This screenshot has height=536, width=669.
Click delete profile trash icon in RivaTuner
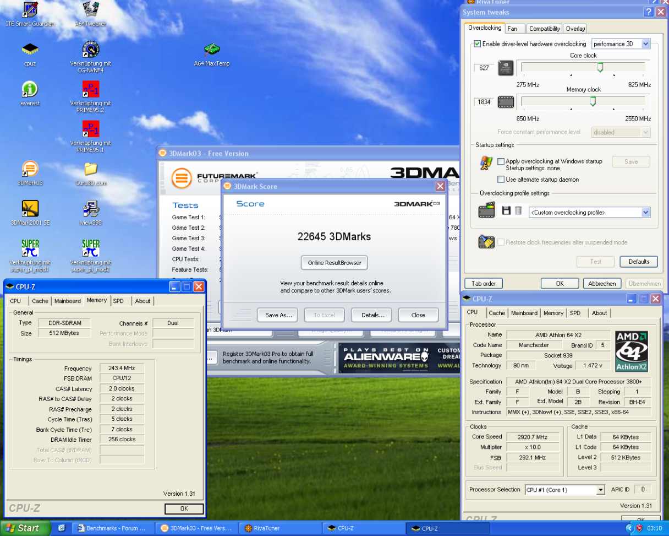[518, 210]
